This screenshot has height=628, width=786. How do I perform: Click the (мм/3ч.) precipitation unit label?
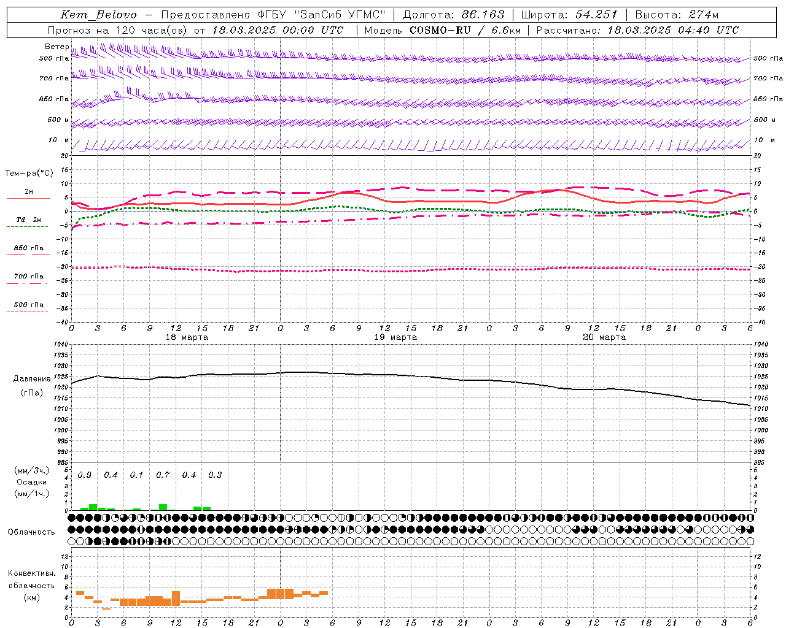coord(32,470)
